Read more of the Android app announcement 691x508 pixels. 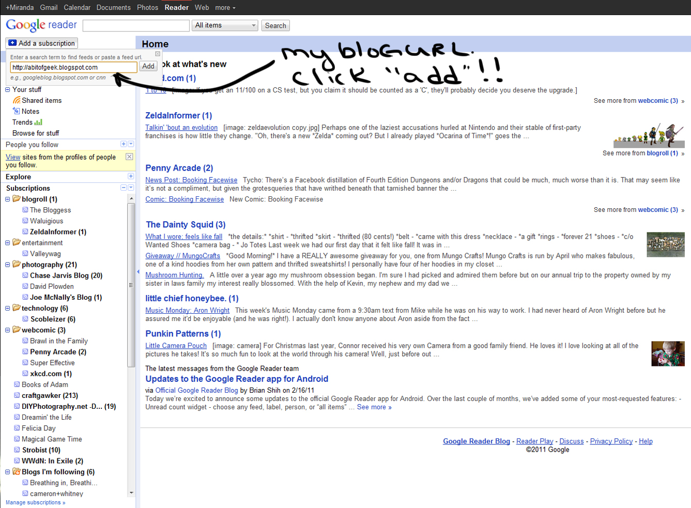(x=374, y=407)
